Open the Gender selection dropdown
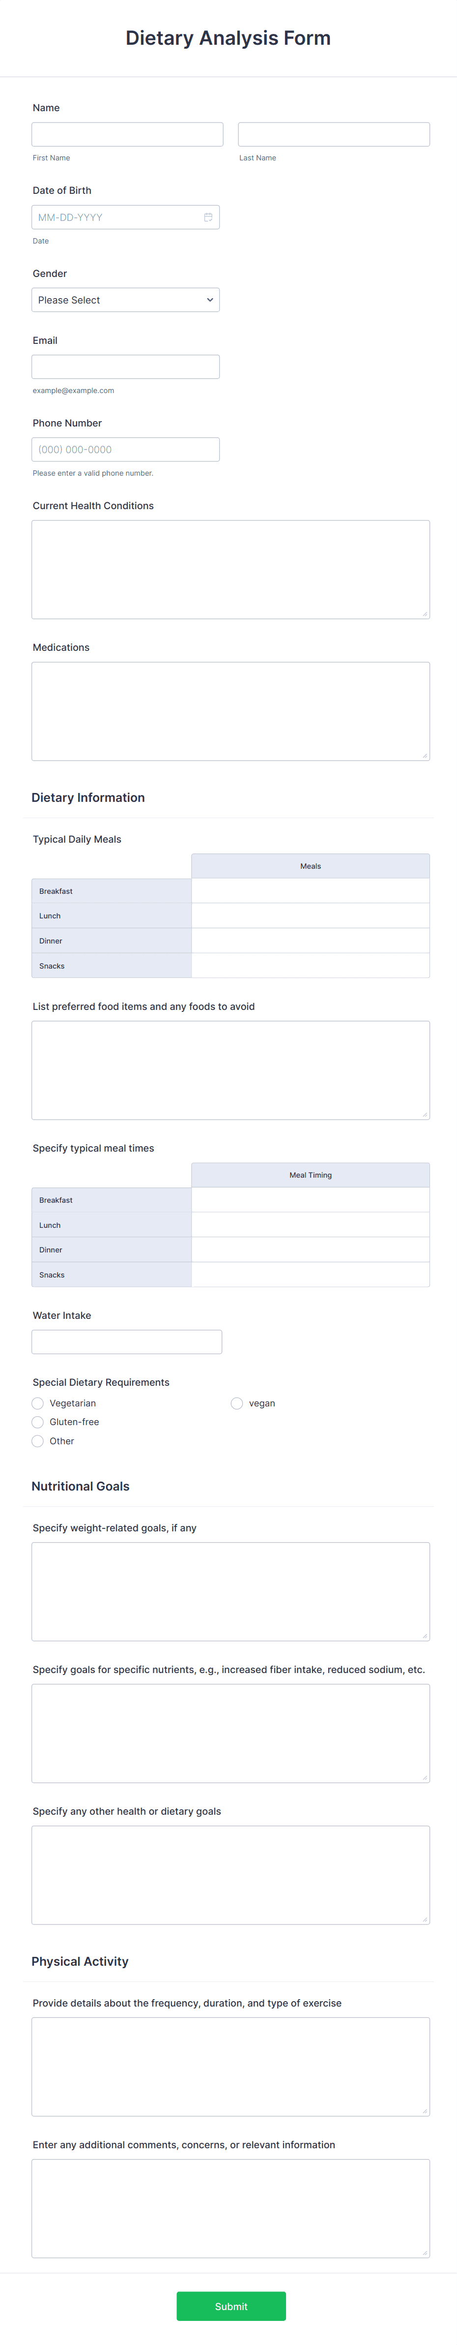This screenshot has height=2345, width=457. (x=125, y=300)
